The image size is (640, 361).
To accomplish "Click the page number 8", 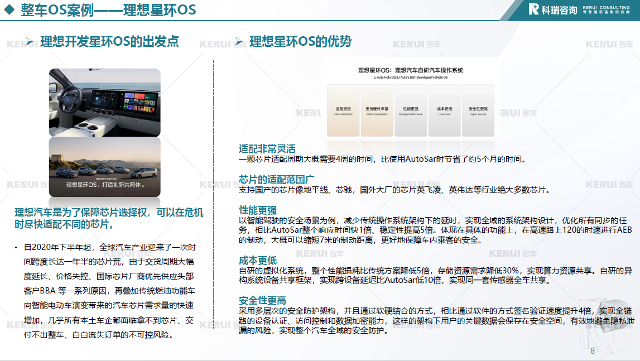I will [593, 351].
